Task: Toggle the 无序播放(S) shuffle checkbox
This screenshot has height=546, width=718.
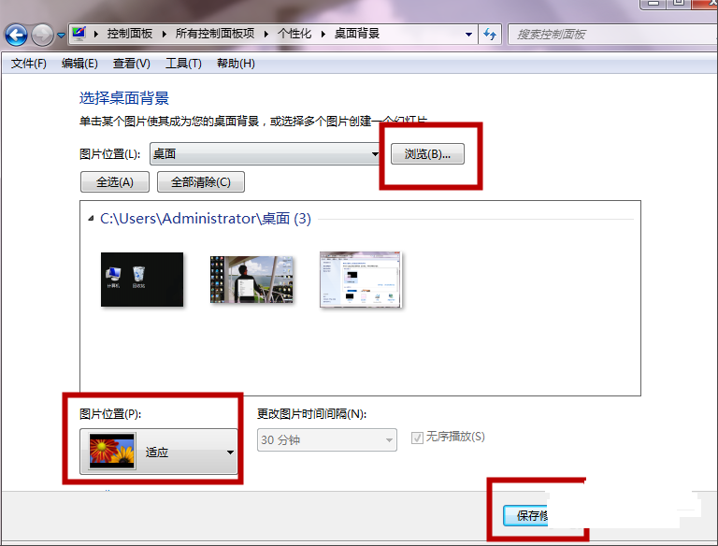Action: (x=417, y=438)
